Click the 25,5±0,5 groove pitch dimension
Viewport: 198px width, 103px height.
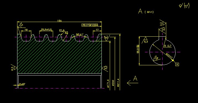(46, 29)
